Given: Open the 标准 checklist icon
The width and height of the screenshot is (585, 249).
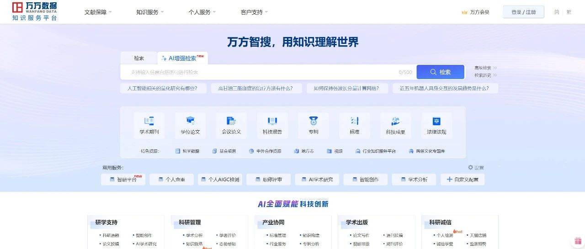Looking at the screenshot, I should point(354,121).
